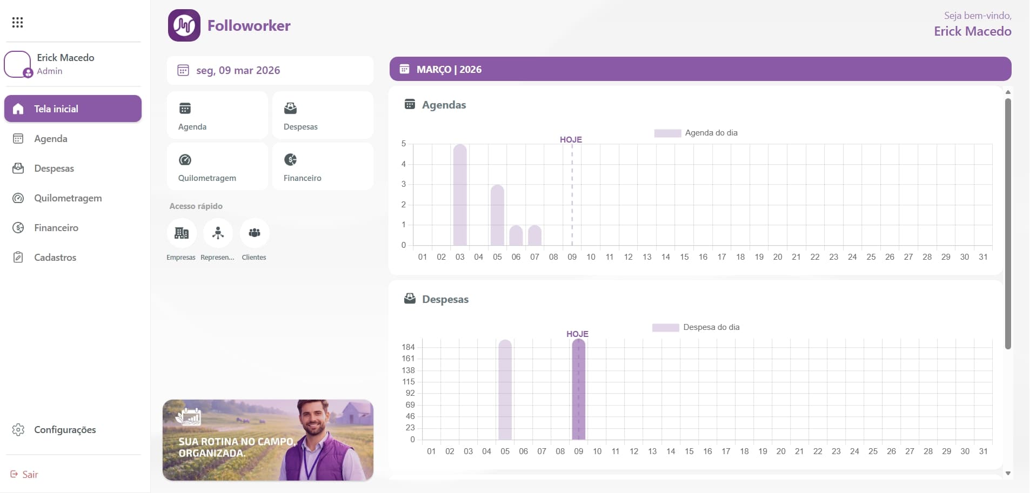Screen dimensions: 1030x493
Task: Open the Financeiro card
Action: click(323, 167)
